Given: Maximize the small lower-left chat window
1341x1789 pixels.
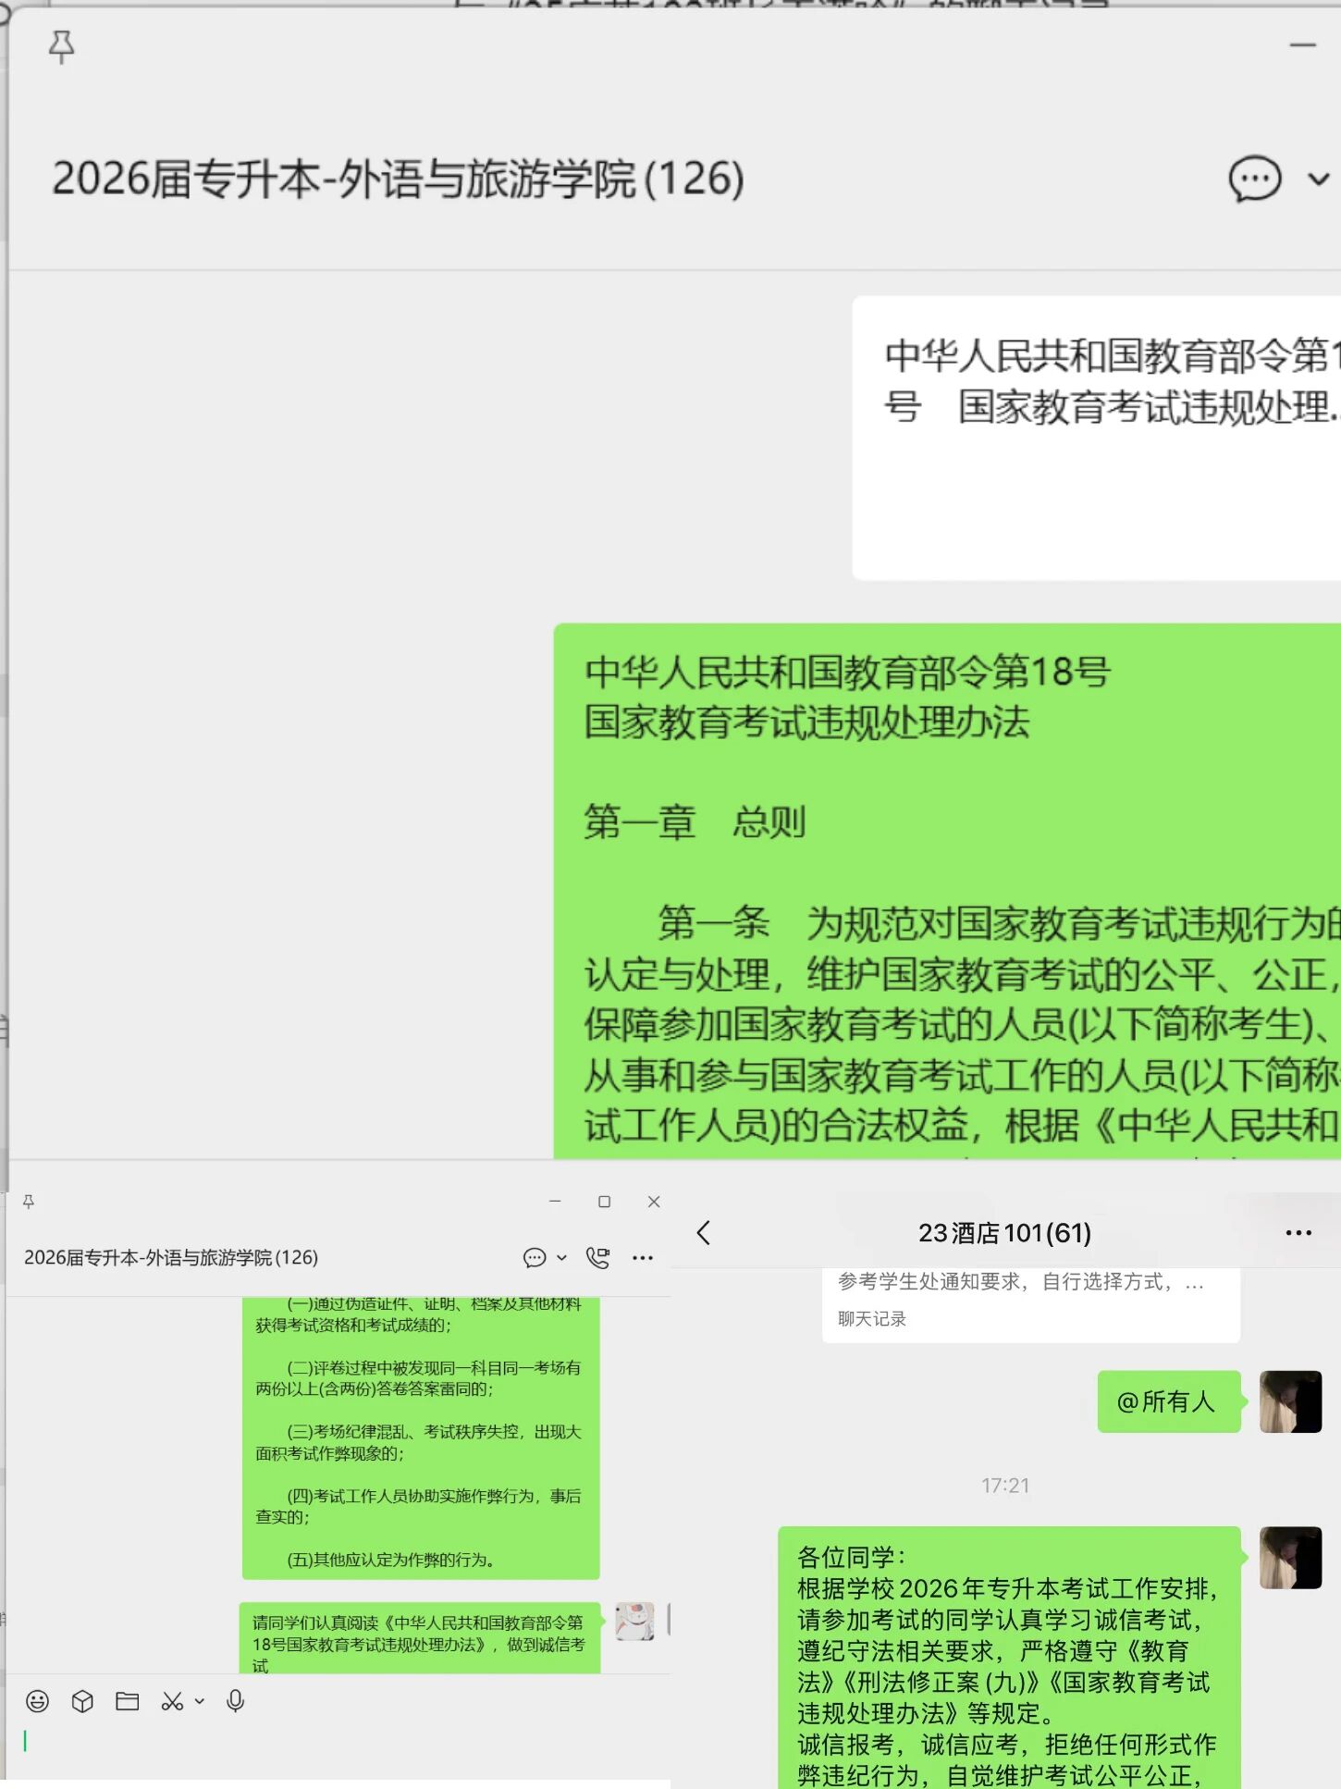Looking at the screenshot, I should (605, 1202).
